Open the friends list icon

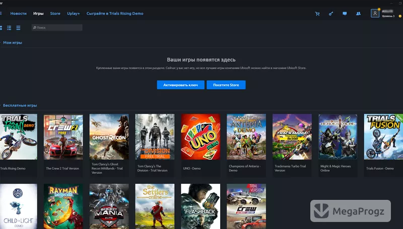pyautogui.click(x=358, y=14)
